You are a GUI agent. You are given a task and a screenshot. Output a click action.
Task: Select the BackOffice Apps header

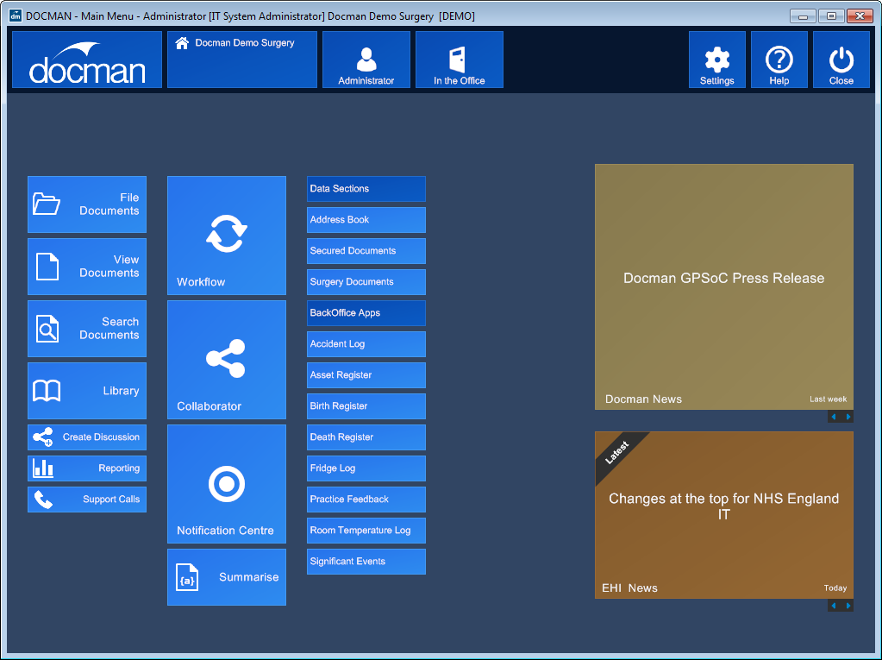[x=366, y=313]
